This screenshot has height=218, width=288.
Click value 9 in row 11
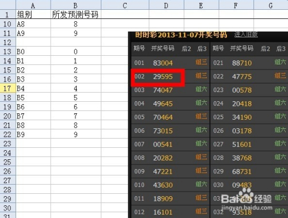[x=76, y=33]
